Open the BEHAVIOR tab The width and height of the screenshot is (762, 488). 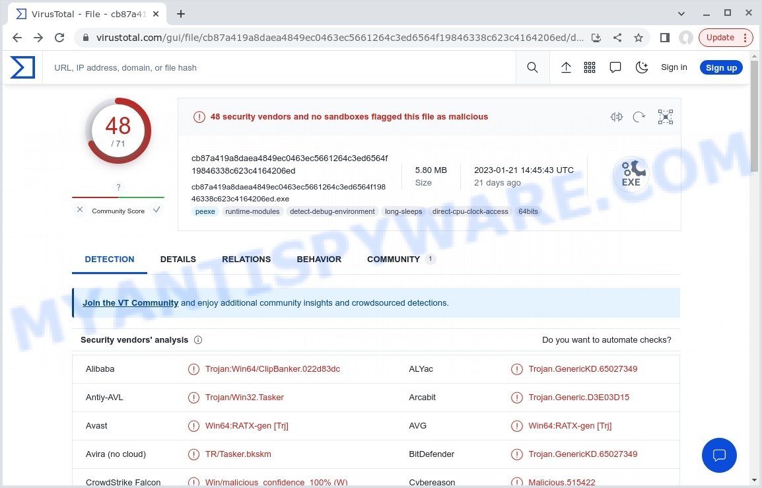[319, 259]
